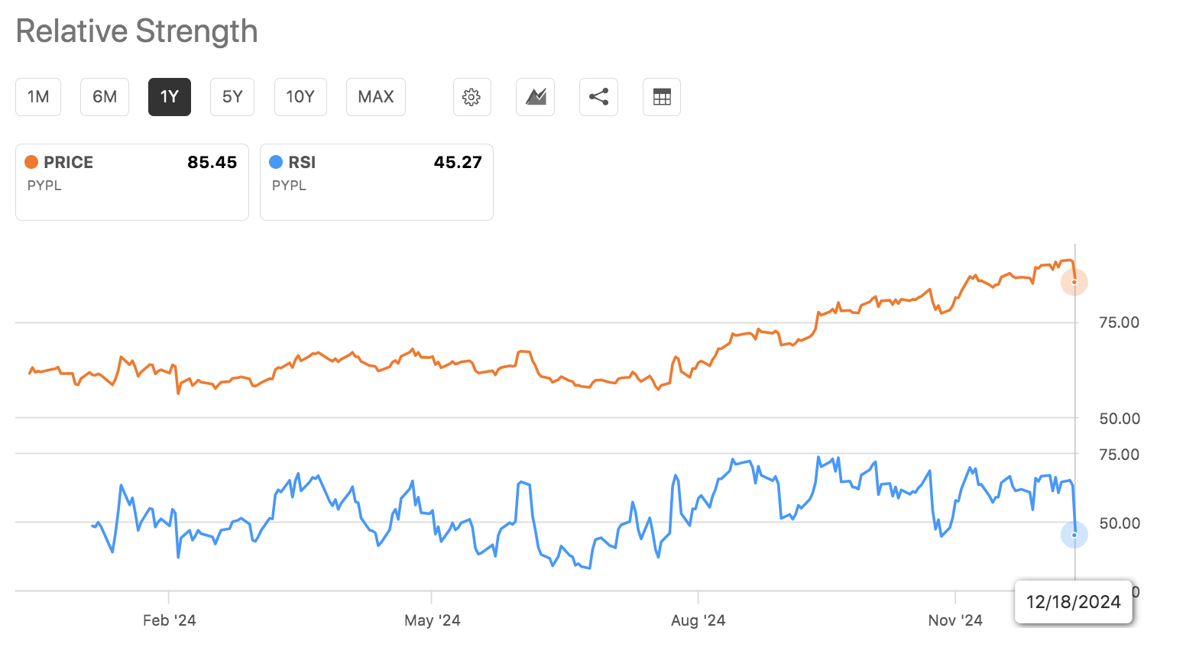Click the 85.45 price value
The image size is (1183, 657).
click(x=212, y=162)
